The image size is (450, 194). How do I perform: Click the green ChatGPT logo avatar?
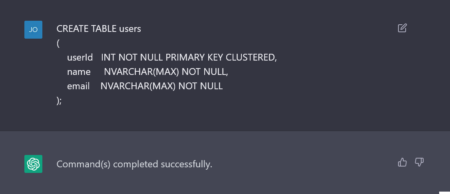click(x=33, y=164)
